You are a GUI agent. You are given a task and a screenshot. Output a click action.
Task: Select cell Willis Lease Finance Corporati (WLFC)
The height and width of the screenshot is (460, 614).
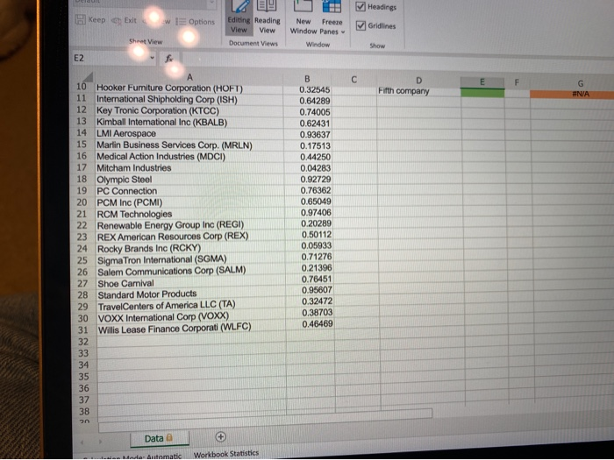(192, 329)
